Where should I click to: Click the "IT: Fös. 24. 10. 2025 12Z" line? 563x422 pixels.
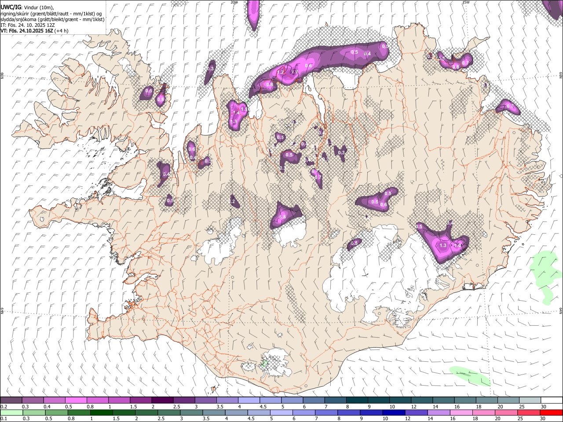[x=27, y=25]
